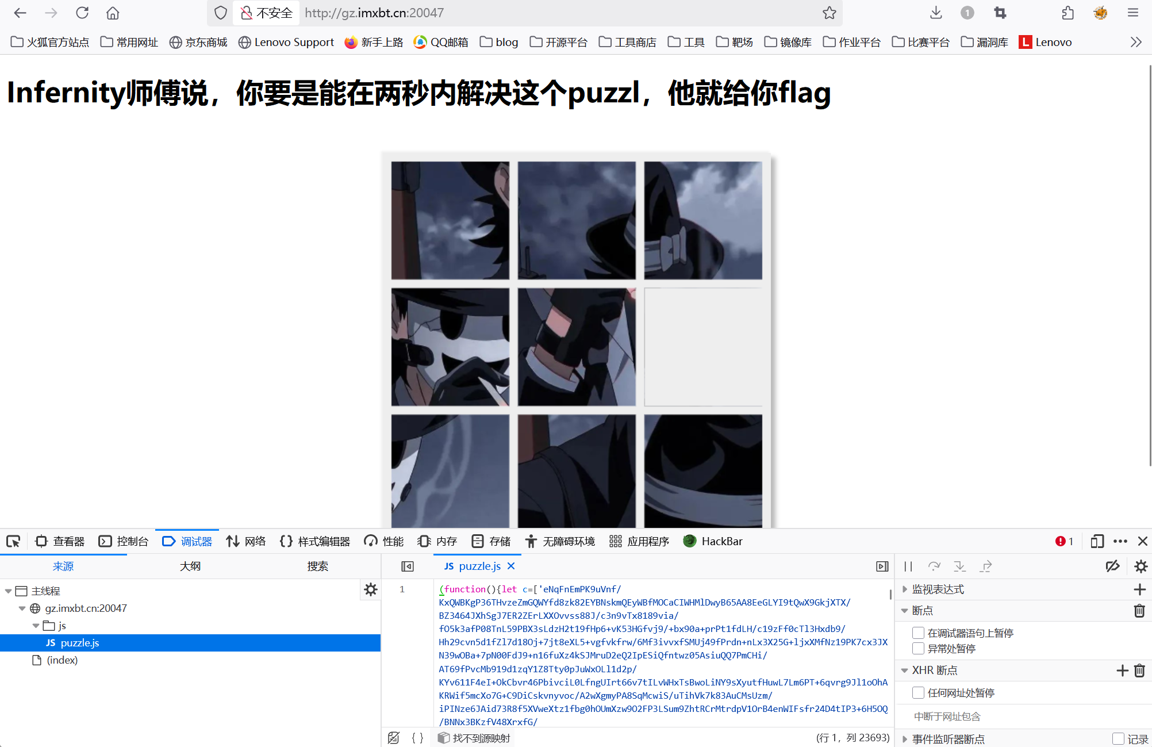Image resolution: width=1152 pixels, height=747 pixels.
Task: Close the developer tools panel
Action: (x=1143, y=541)
